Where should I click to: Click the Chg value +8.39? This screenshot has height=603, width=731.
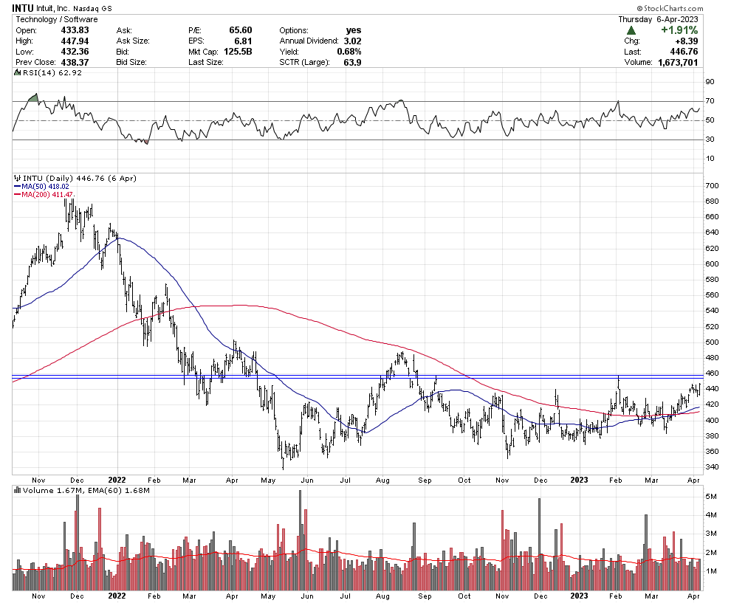pyautogui.click(x=686, y=41)
